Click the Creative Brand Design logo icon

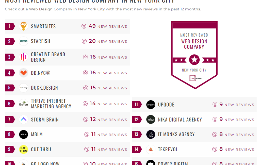(x=24, y=57)
